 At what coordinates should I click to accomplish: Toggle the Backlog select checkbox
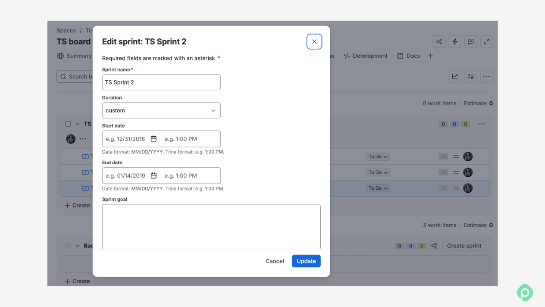68,246
